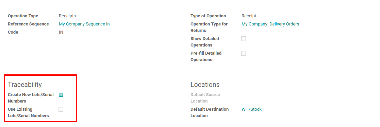Open the My Company Sequence in link
Screen dimensions: 380x127
[84, 24]
